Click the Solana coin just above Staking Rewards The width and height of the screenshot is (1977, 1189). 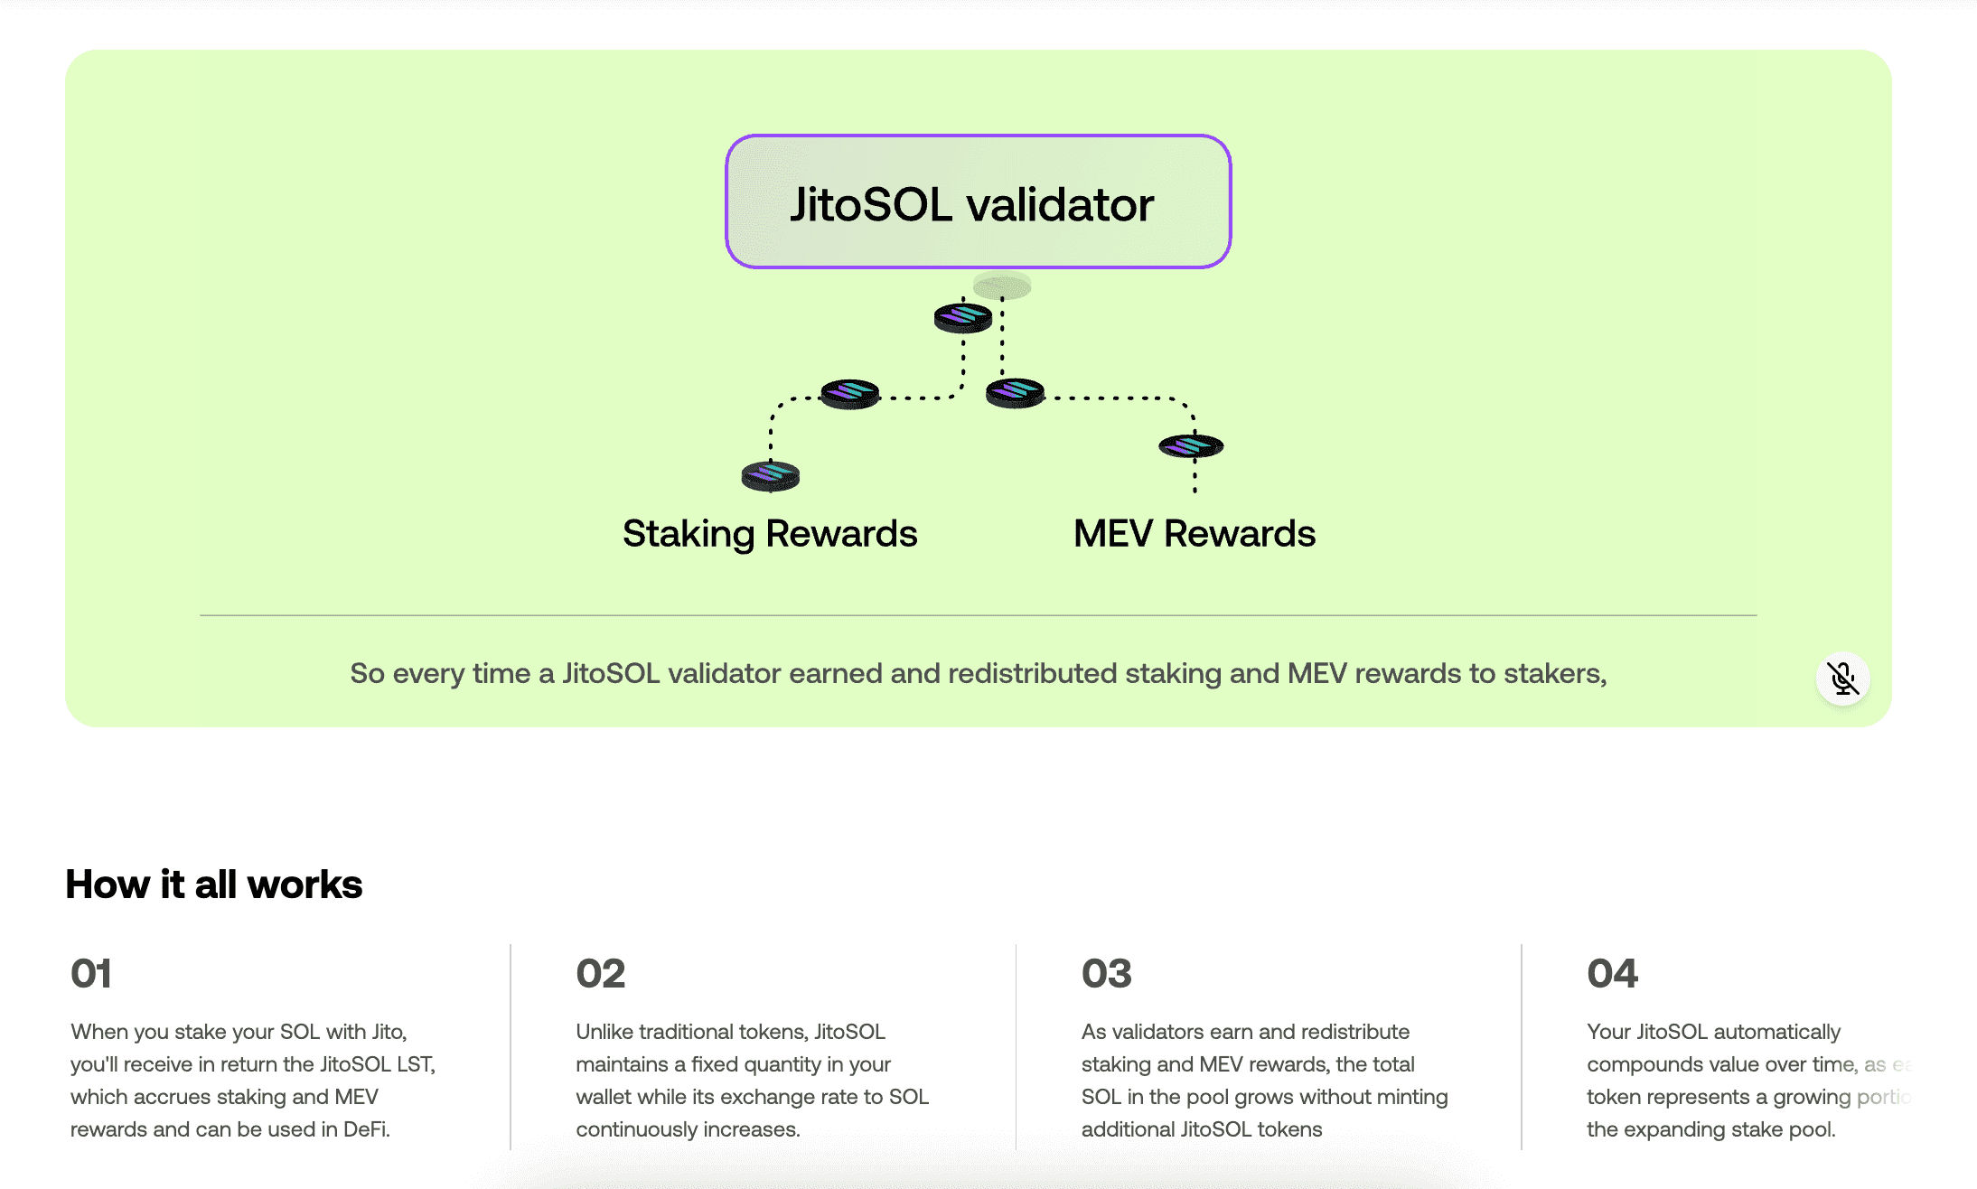pyautogui.click(x=771, y=475)
